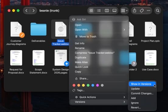Image resolution: width=168 pixels, height=112 pixels.
Task: Choose Move to Trash
Action: pos(99,37)
